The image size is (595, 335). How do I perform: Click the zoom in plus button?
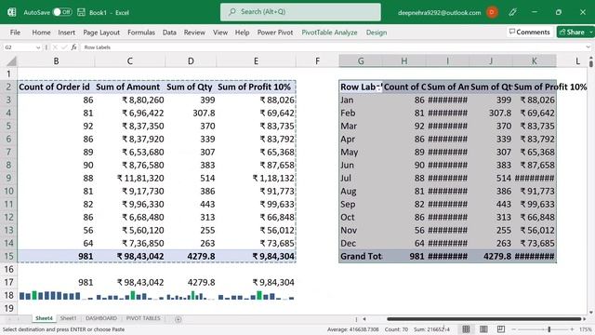572,329
